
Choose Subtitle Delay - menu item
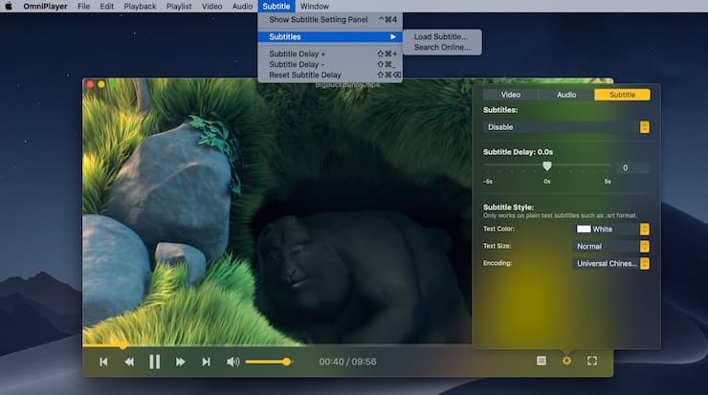pyautogui.click(x=330, y=64)
